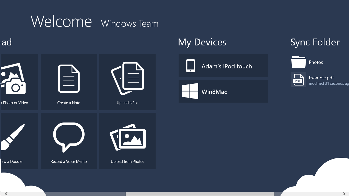Open the Example.pdf file name
Image resolution: width=349 pixels, height=196 pixels.
click(x=321, y=78)
